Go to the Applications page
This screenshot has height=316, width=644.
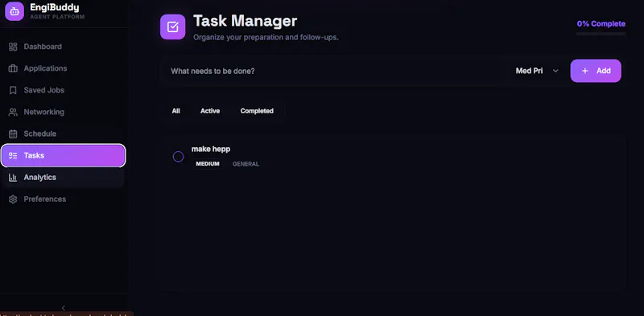point(64,68)
